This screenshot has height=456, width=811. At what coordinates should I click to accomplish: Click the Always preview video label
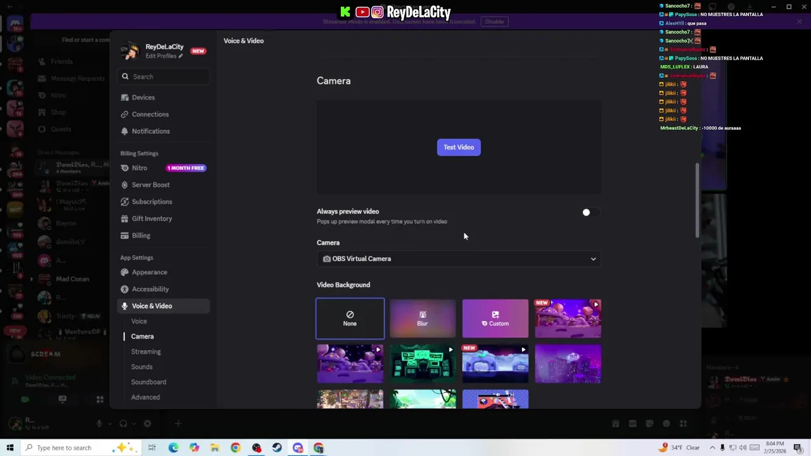point(348,212)
